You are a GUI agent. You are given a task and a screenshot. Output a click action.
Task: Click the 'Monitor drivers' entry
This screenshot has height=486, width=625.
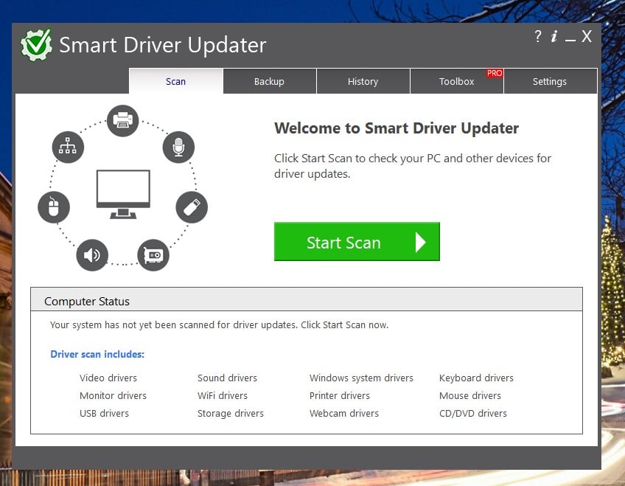tap(114, 395)
